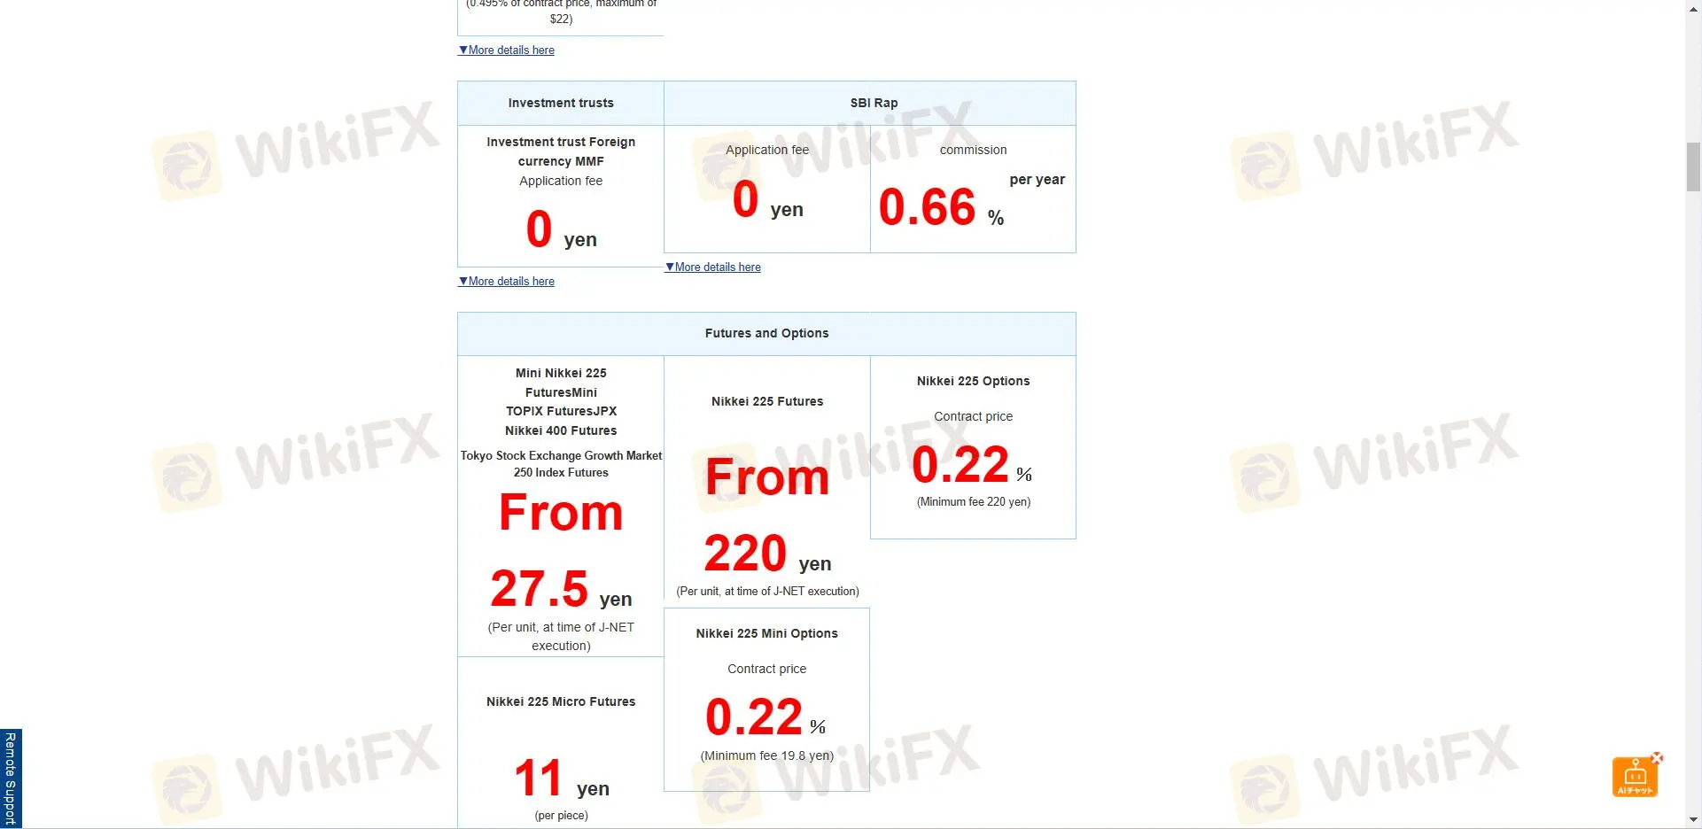Open the Remote Support side tab
The width and height of the screenshot is (1702, 829).
(11, 779)
